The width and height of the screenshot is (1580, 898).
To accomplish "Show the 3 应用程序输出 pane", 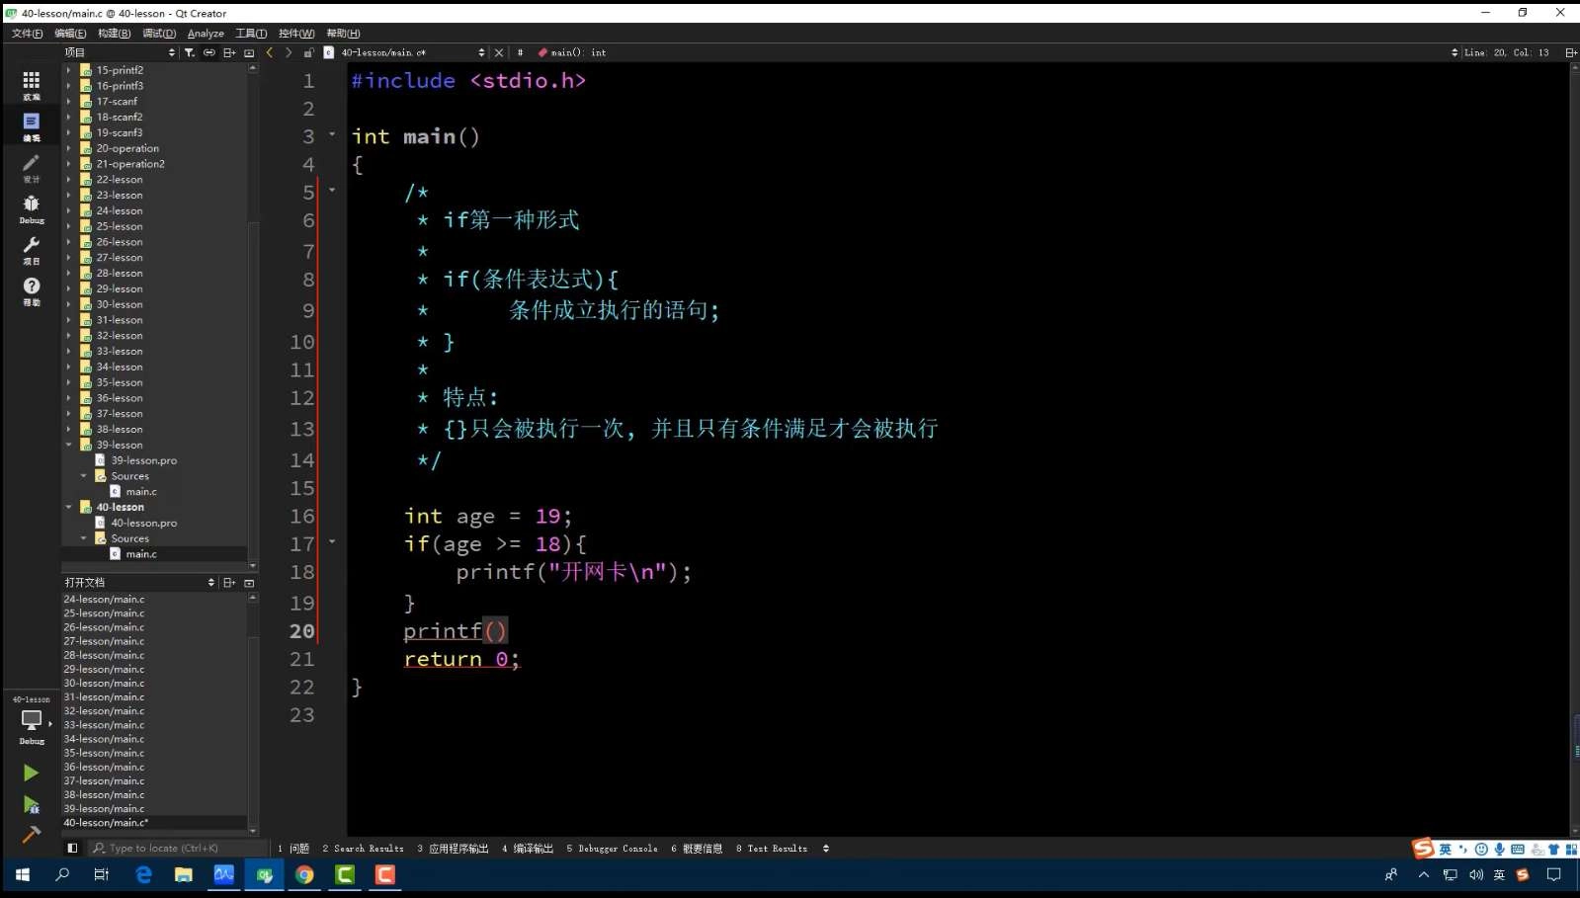I will (x=453, y=848).
